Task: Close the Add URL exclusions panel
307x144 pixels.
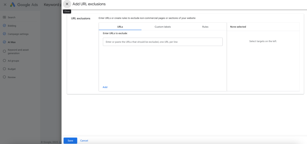Action: click(67, 4)
